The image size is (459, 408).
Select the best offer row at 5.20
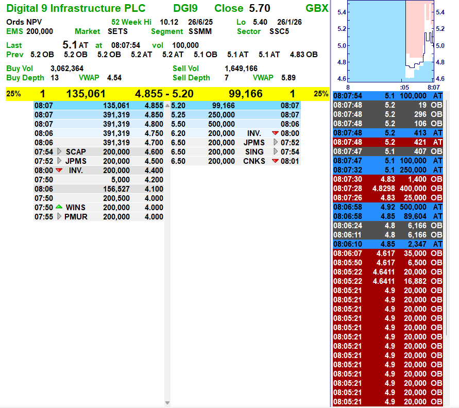[235, 105]
